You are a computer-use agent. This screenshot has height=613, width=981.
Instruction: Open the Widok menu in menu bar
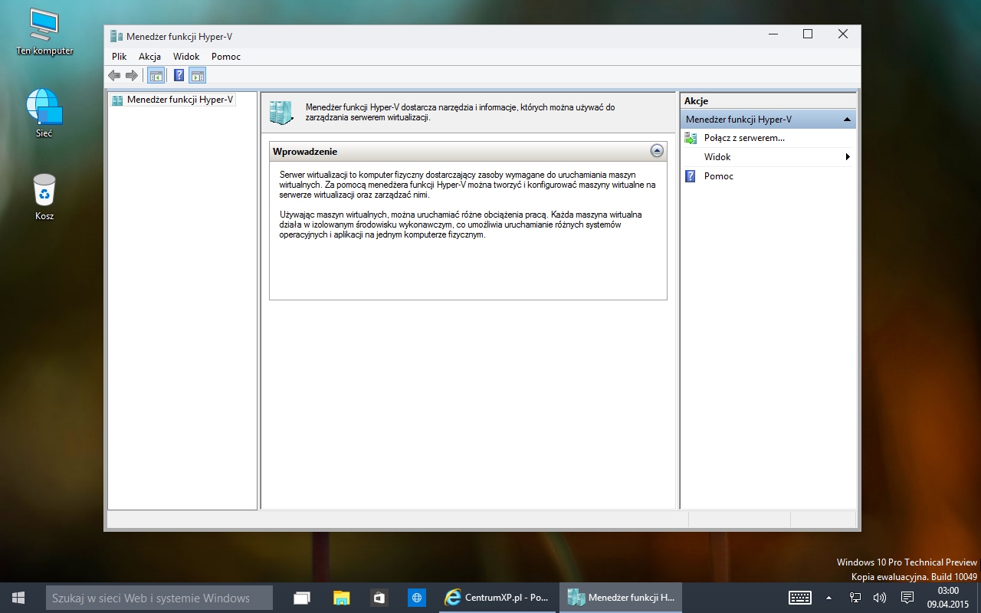186,57
